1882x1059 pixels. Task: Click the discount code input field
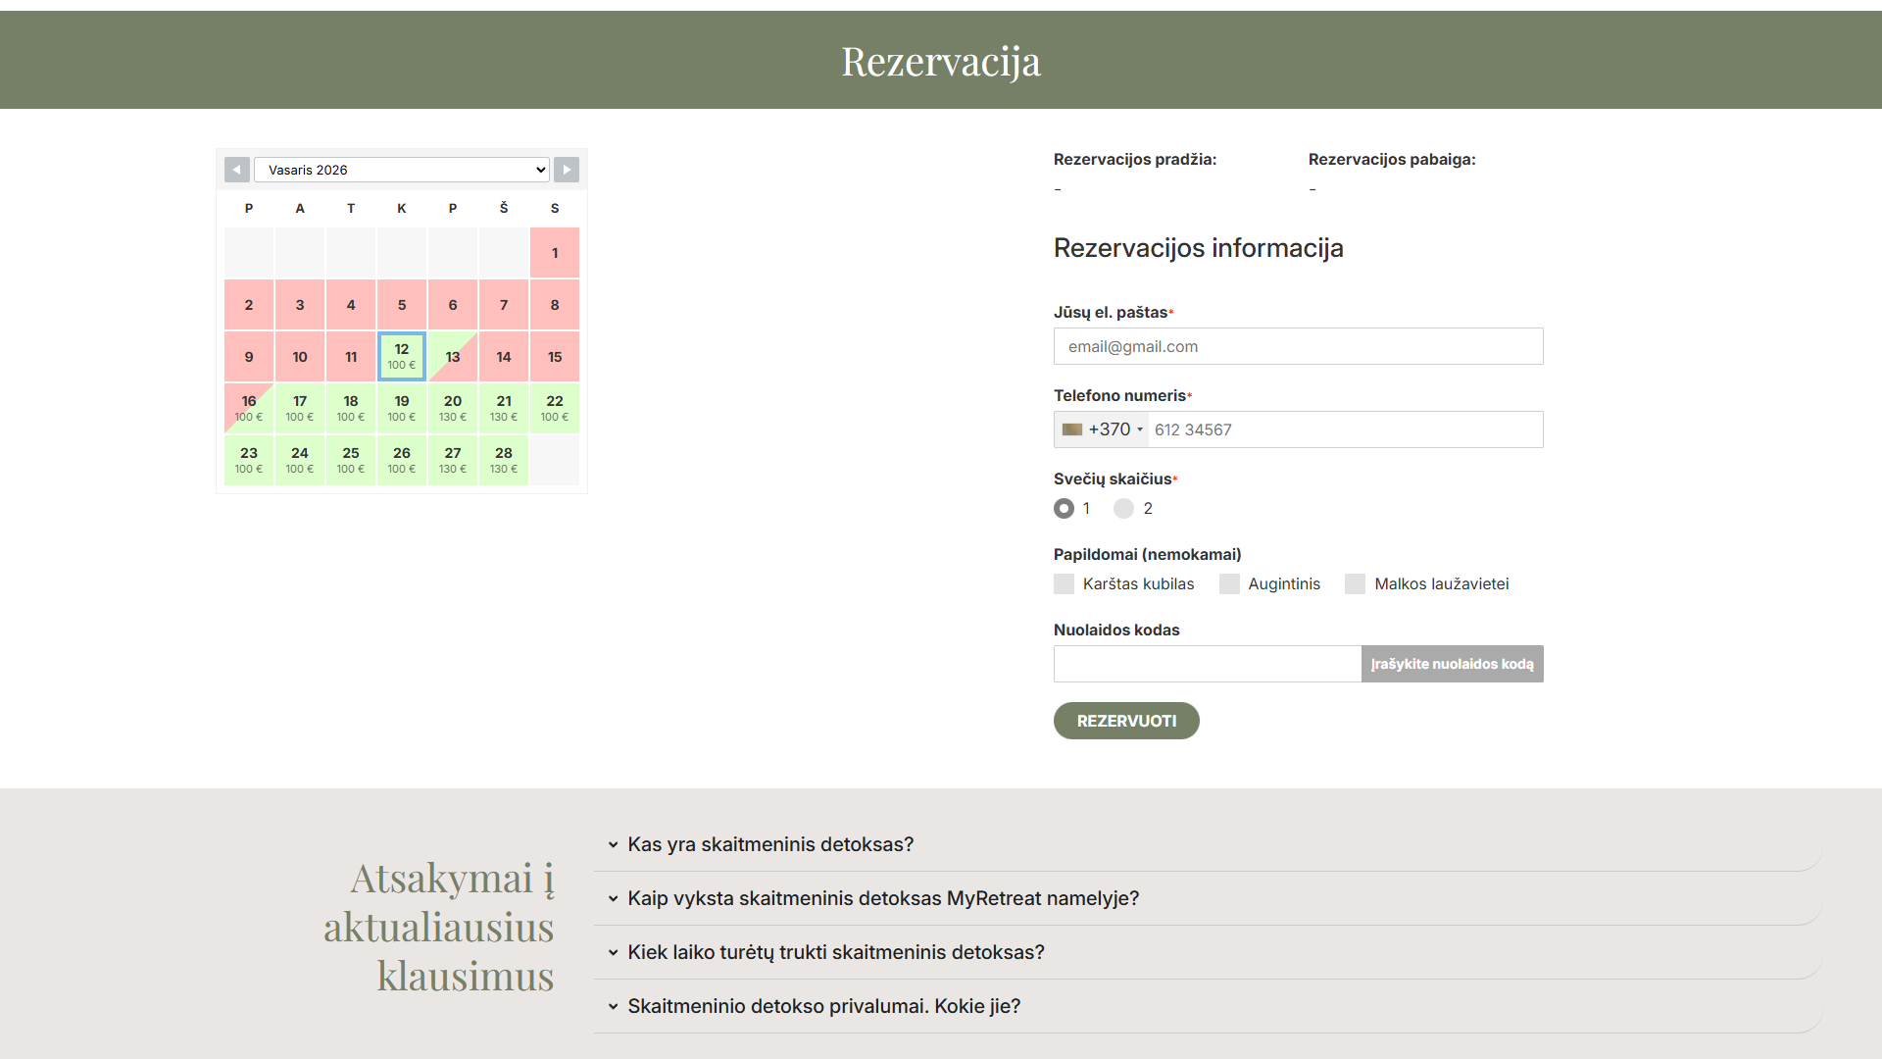pyautogui.click(x=1207, y=664)
